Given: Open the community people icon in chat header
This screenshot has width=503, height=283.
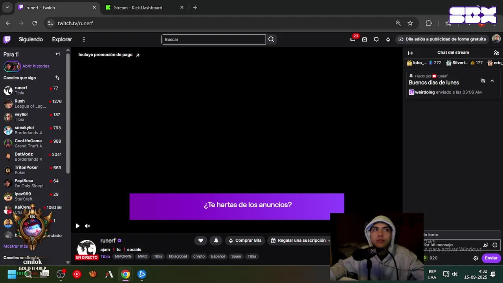Looking at the screenshot, I should coord(496,53).
